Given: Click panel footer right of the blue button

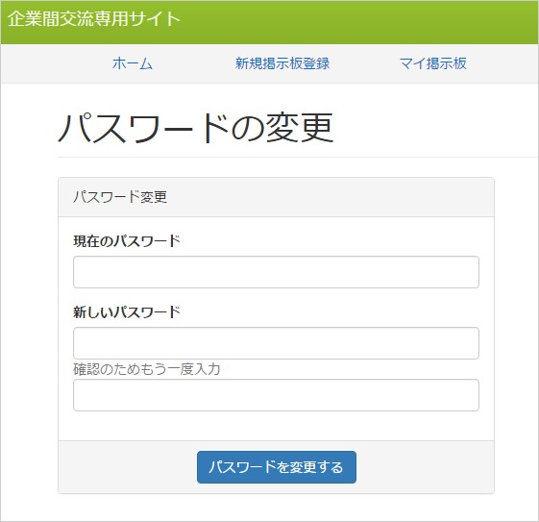Looking at the screenshot, I should pos(425,467).
